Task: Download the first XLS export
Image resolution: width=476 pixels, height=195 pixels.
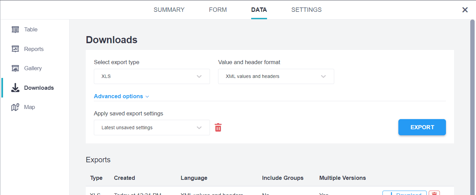Action: (404, 193)
